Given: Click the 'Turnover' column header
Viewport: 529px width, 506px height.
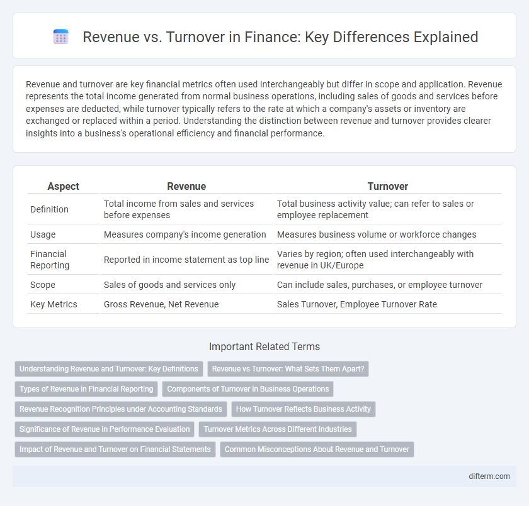Looking at the screenshot, I should 388,186.
